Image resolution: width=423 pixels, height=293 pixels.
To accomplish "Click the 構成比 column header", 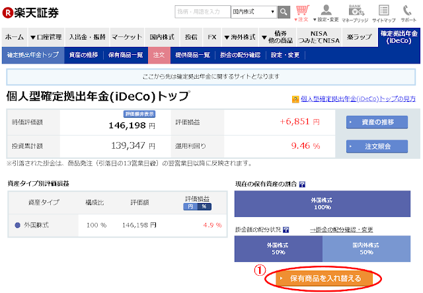I will 95,202.
